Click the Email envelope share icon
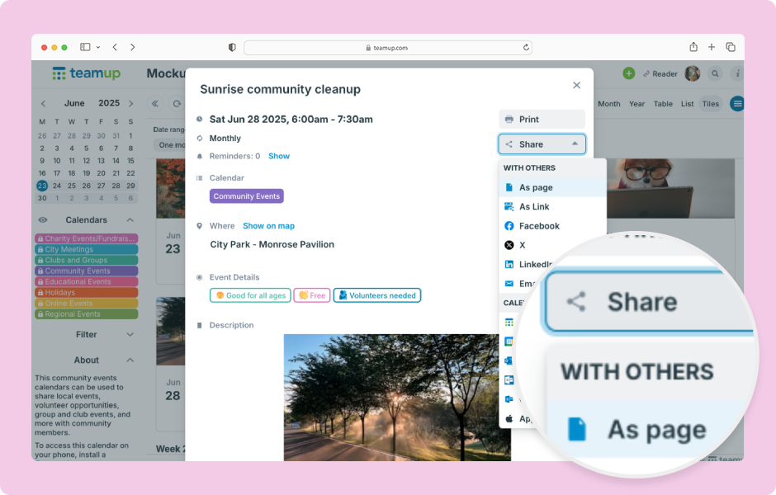This screenshot has height=495, width=776. 509,283
